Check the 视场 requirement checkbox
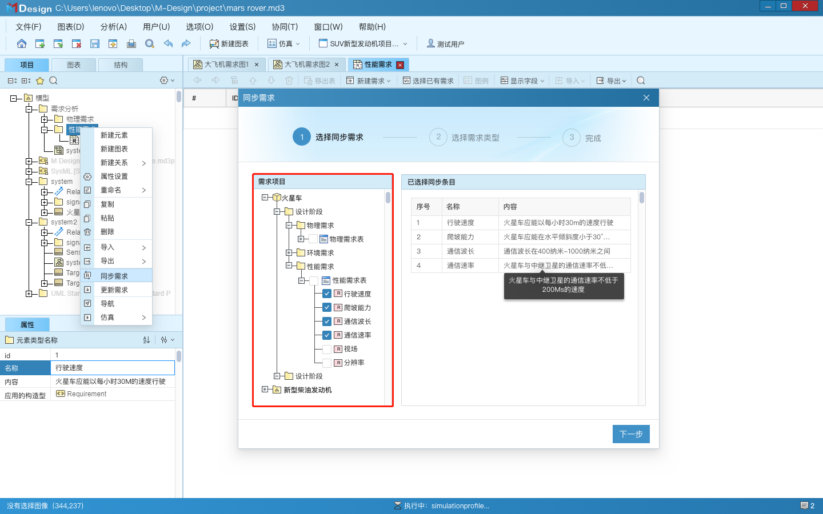Viewport: 823px width, 514px height. [x=327, y=348]
